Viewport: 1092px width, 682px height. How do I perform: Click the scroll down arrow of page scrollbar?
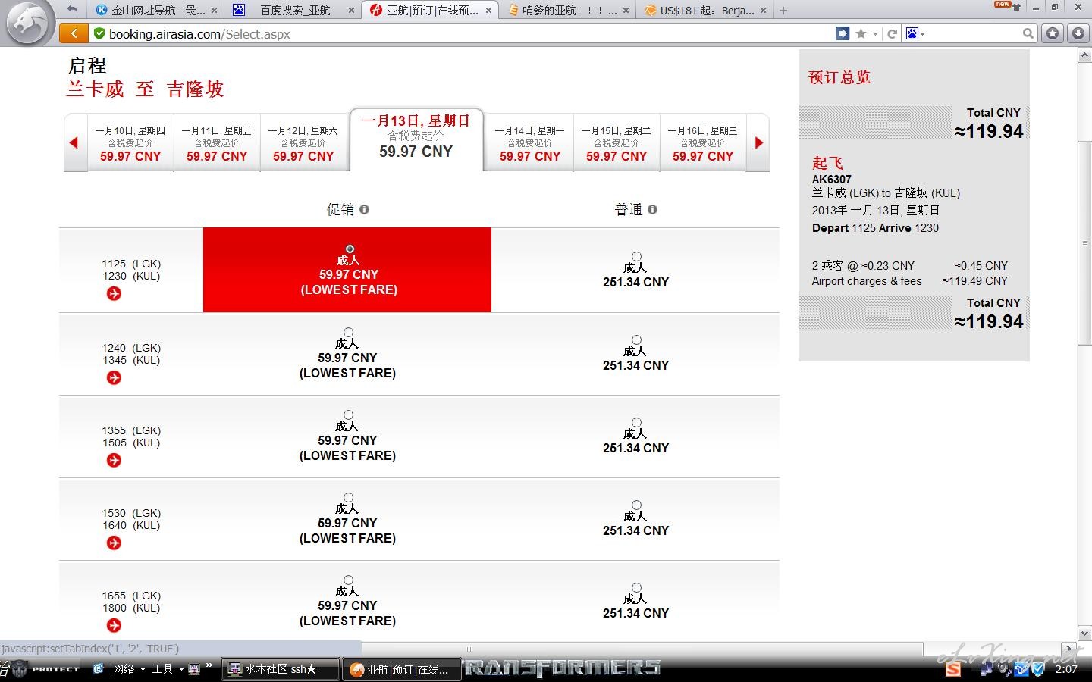coord(1084,634)
